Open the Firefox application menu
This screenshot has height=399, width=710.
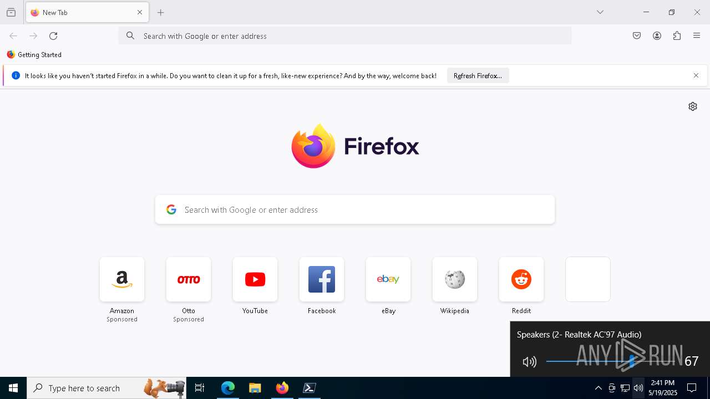697,36
